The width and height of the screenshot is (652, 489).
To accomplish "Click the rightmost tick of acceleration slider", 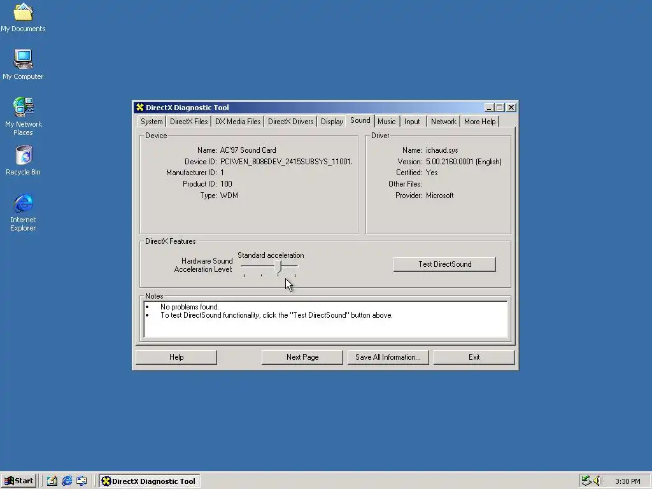I will tap(295, 276).
